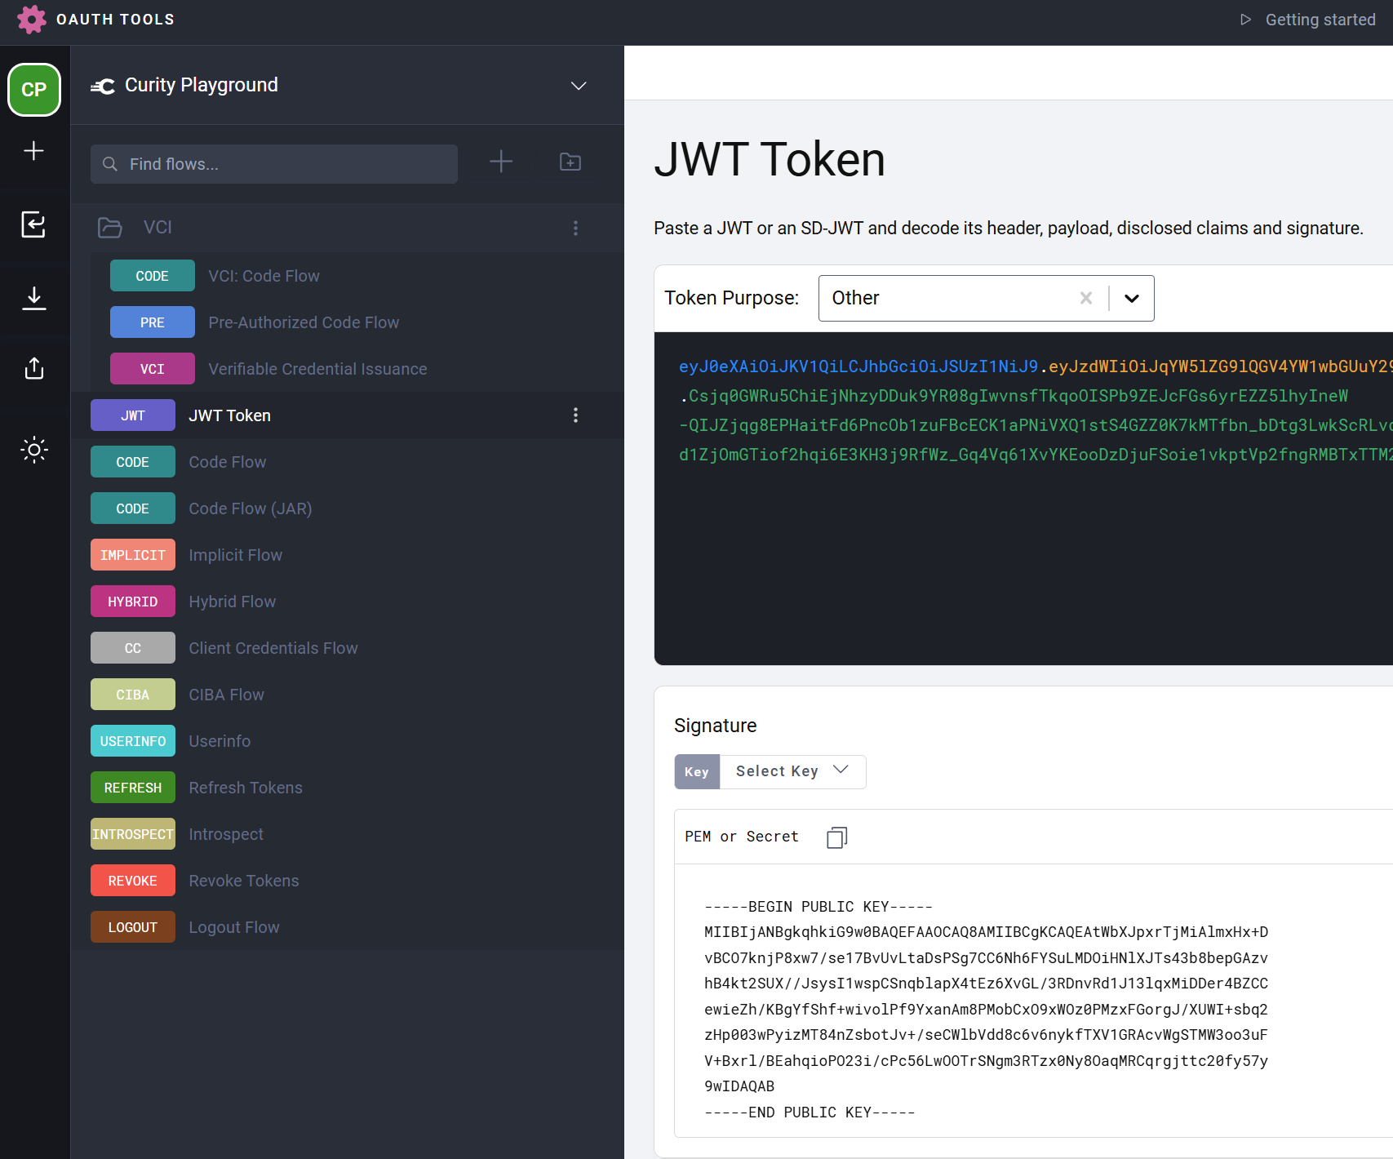Open the Client Credentials Flow
Viewport: 1393px width, 1159px height.
[x=273, y=648]
